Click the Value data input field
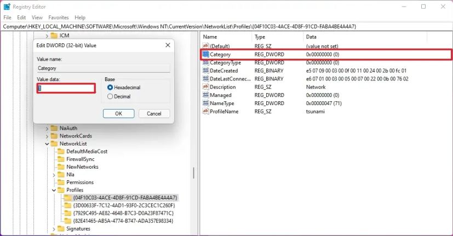 coord(66,88)
